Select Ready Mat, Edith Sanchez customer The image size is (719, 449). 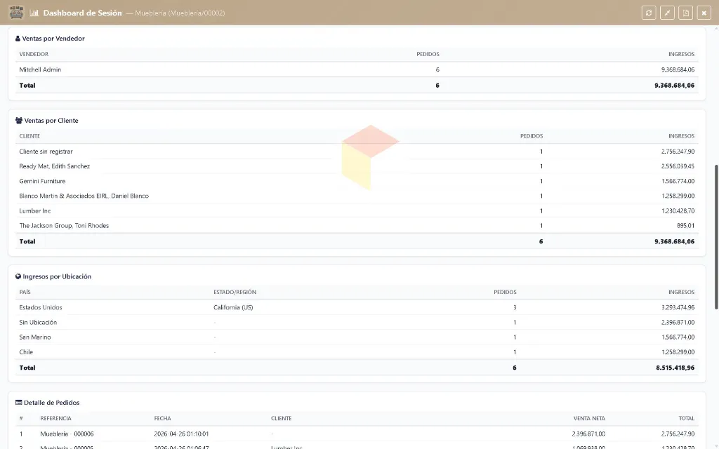pos(55,166)
